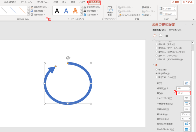Open the 校閲 review tab
This screenshot has width=196, height=132.
56,2
